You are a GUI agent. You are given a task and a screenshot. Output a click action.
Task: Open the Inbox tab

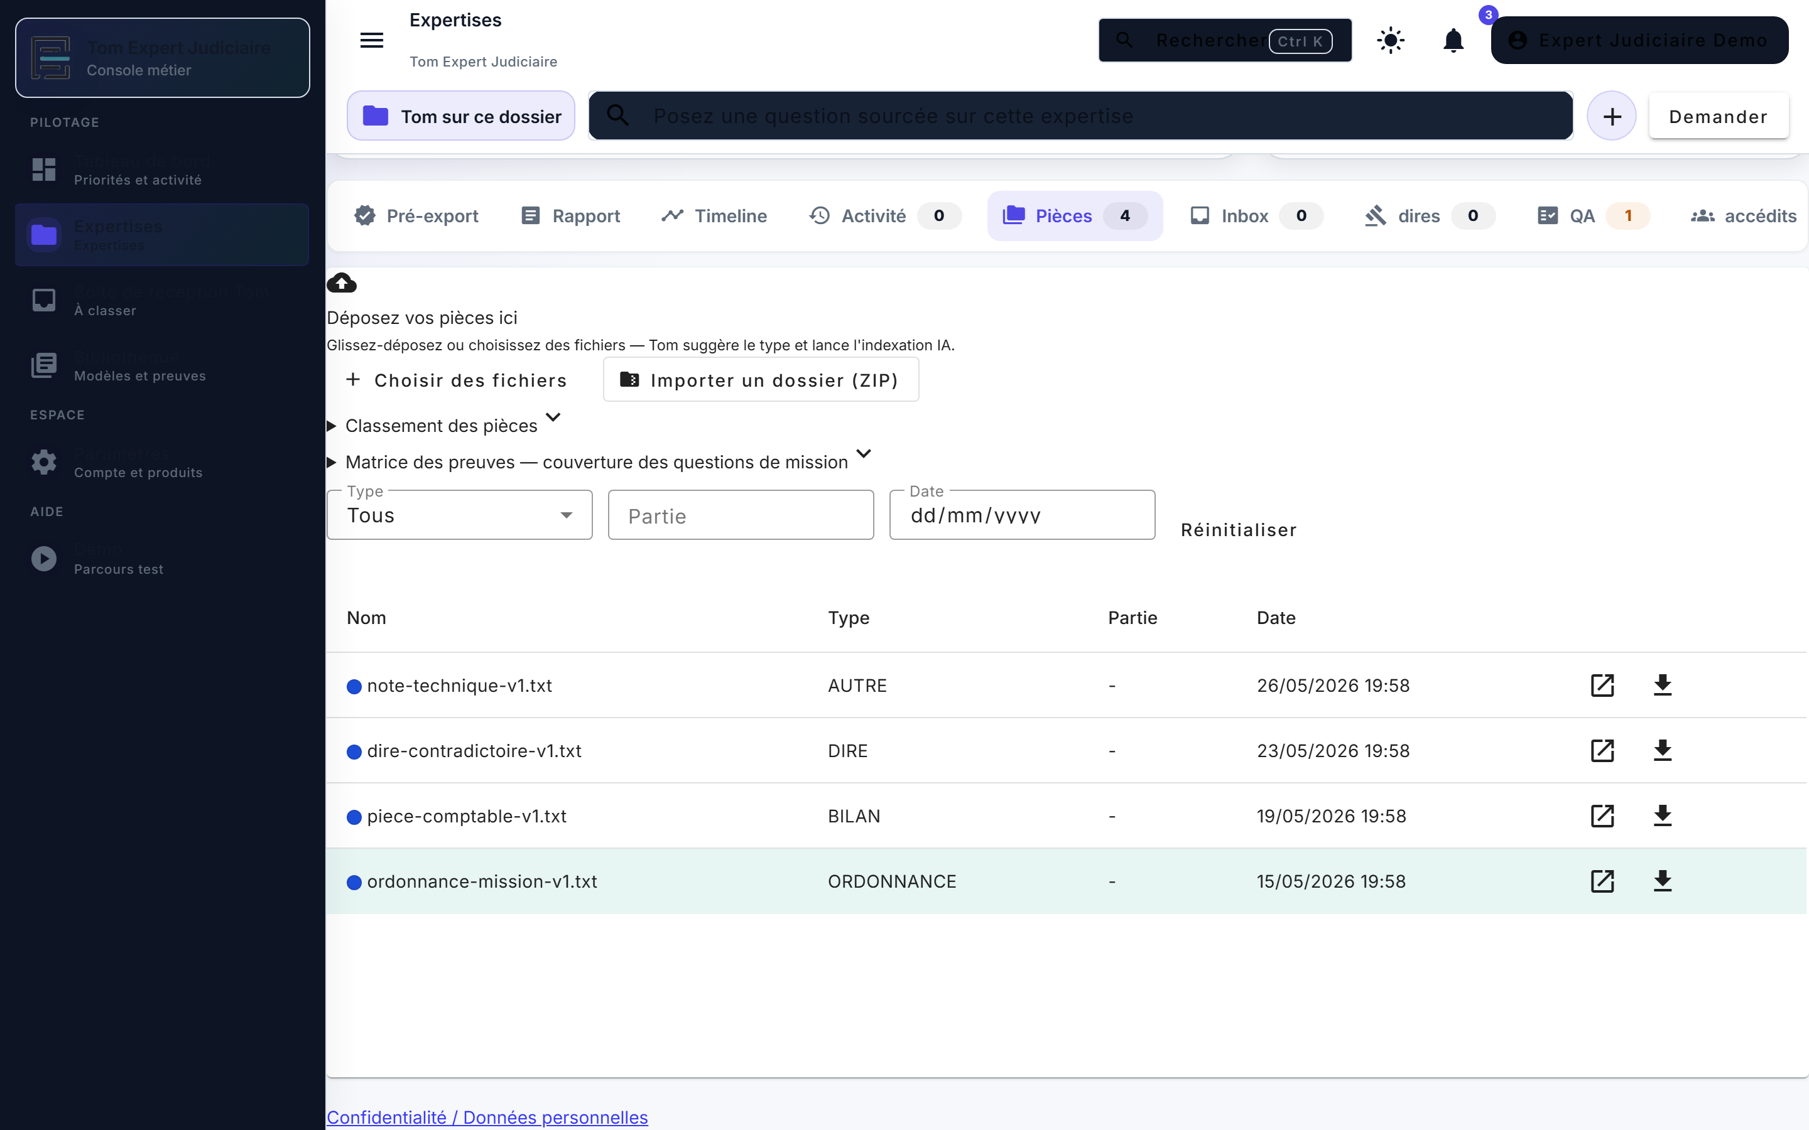coord(1256,216)
